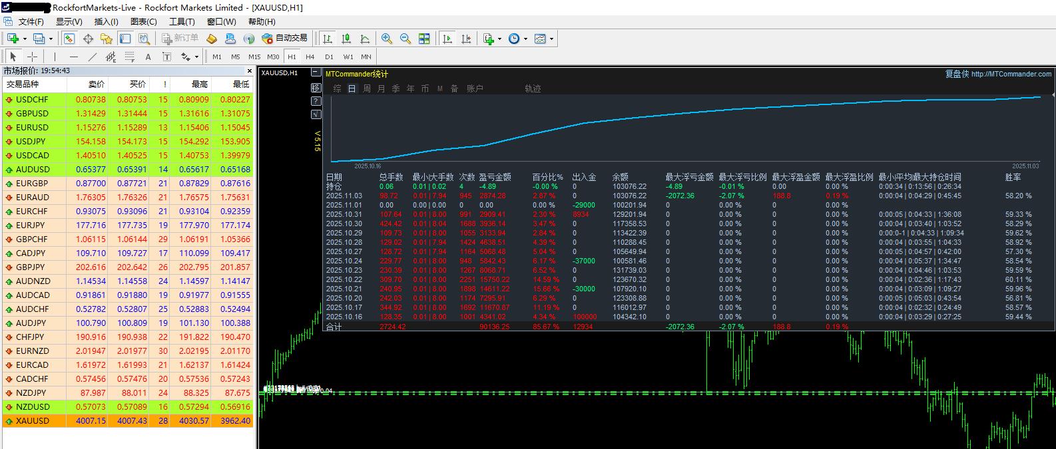
Task: Expand the chart periodicity clock dropdown
Action: click(x=525, y=39)
